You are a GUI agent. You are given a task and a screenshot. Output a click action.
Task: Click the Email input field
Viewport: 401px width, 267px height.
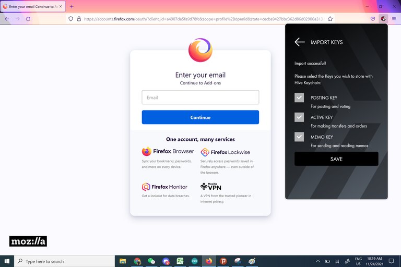click(200, 98)
